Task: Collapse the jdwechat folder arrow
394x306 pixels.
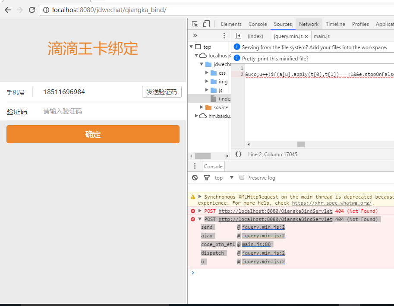Action: (x=202, y=64)
